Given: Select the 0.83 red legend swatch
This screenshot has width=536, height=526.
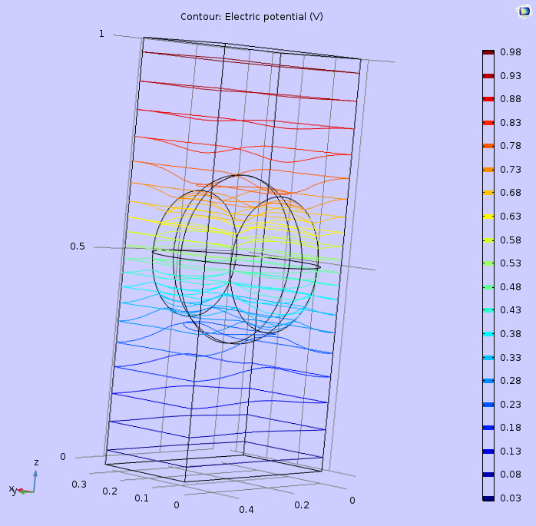Looking at the screenshot, I should pos(488,123).
